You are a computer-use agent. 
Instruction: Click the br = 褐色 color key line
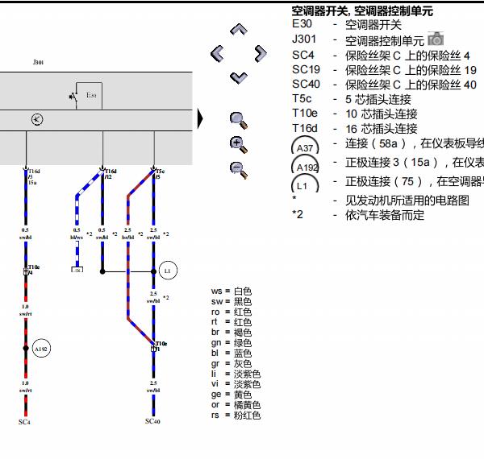[232, 333]
